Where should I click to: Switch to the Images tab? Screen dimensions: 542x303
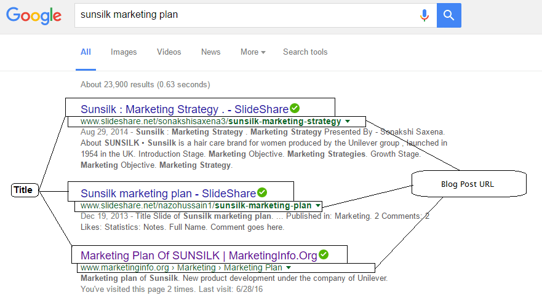pyautogui.click(x=124, y=52)
